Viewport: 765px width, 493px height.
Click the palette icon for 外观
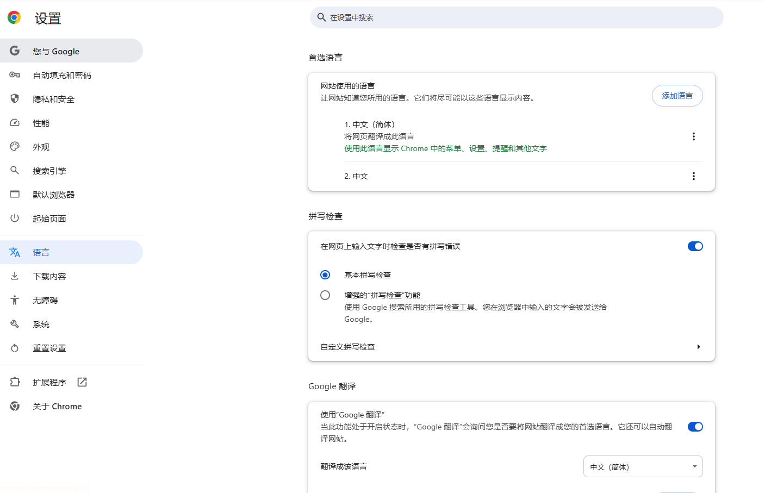coord(15,146)
